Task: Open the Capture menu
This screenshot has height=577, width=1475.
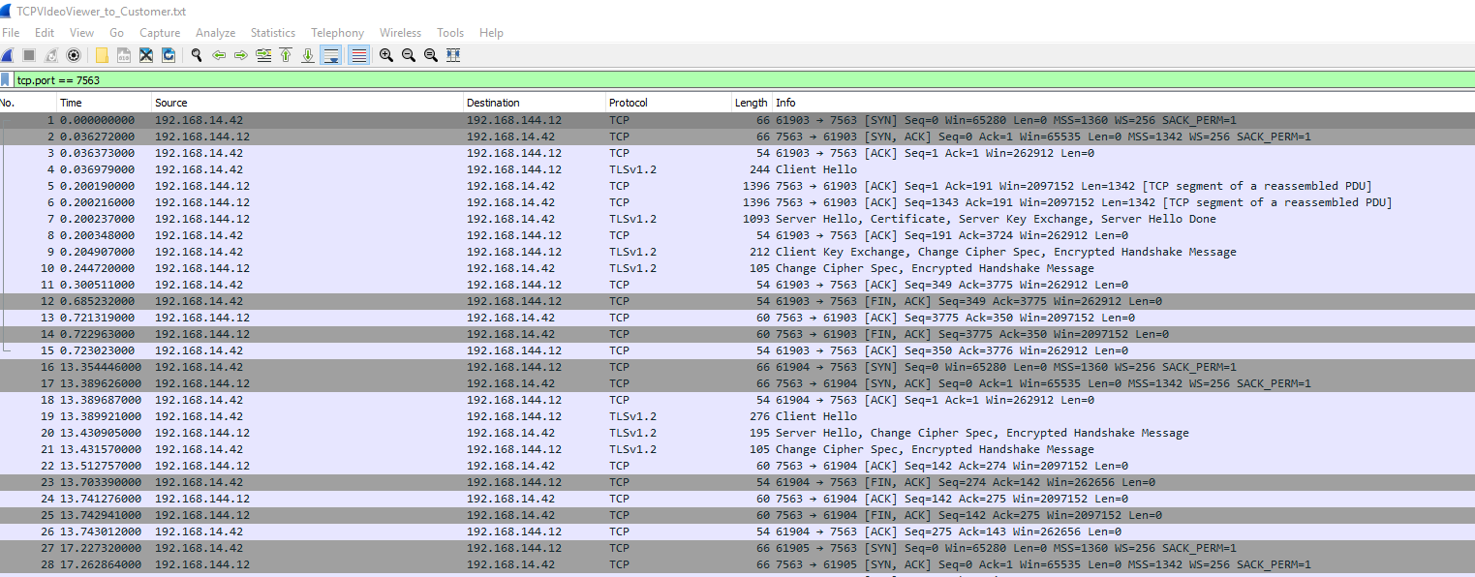Action: 160,33
